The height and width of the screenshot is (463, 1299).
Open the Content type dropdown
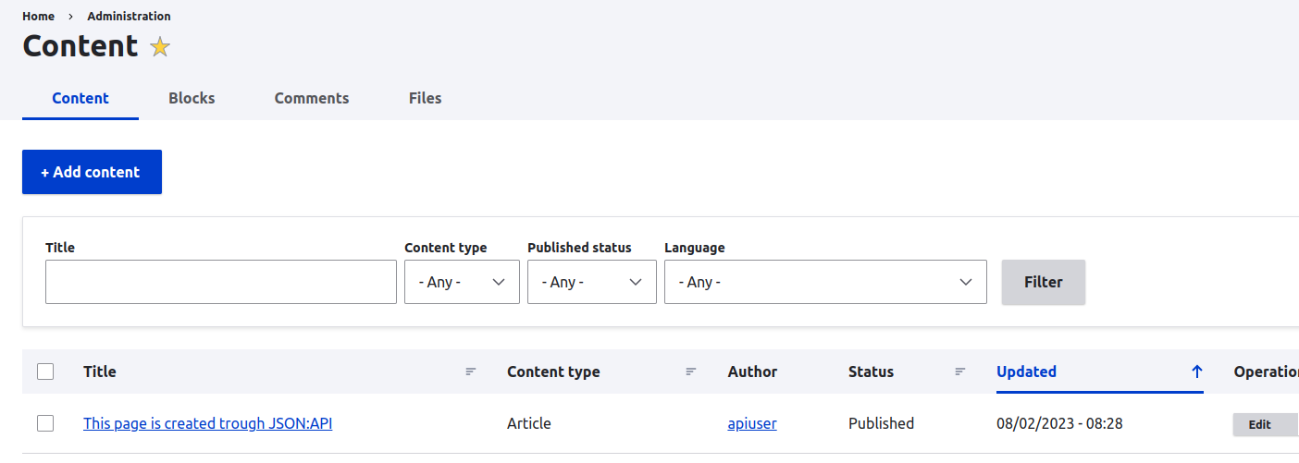click(462, 282)
